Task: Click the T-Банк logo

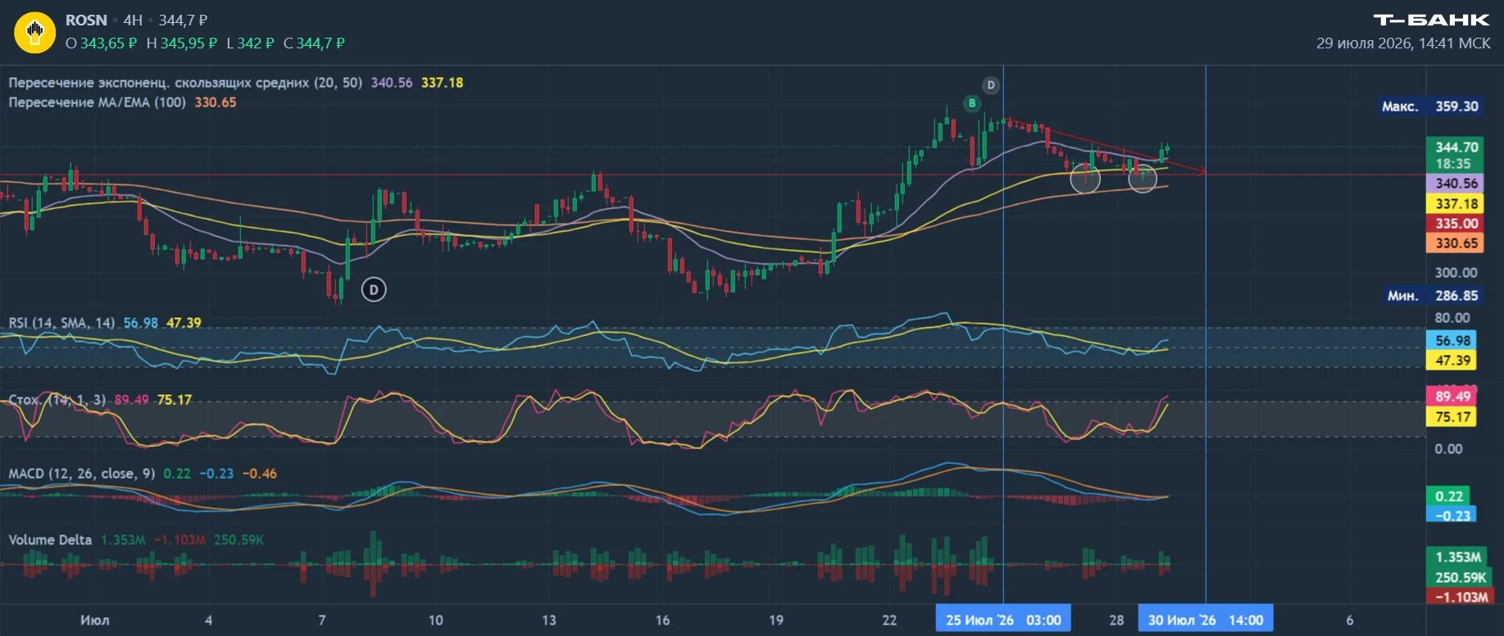Action: (1431, 20)
